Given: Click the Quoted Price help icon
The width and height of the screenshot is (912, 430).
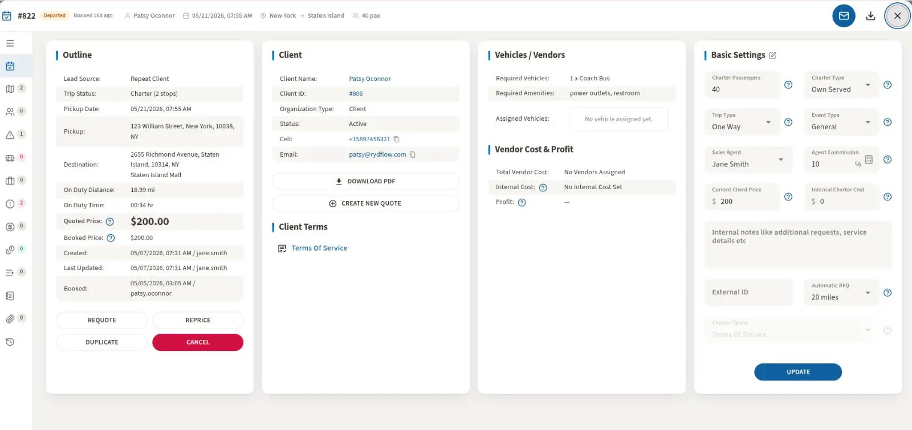Looking at the screenshot, I should point(110,222).
